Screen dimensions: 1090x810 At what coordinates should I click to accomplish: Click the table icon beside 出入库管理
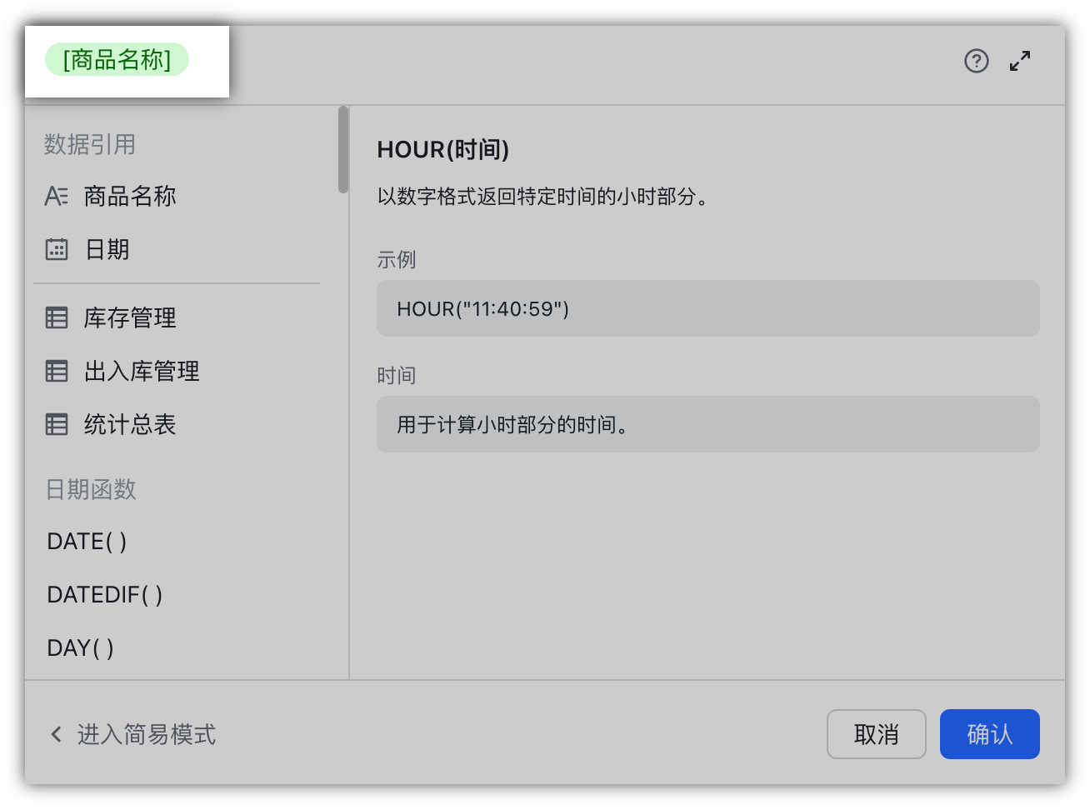[x=56, y=371]
